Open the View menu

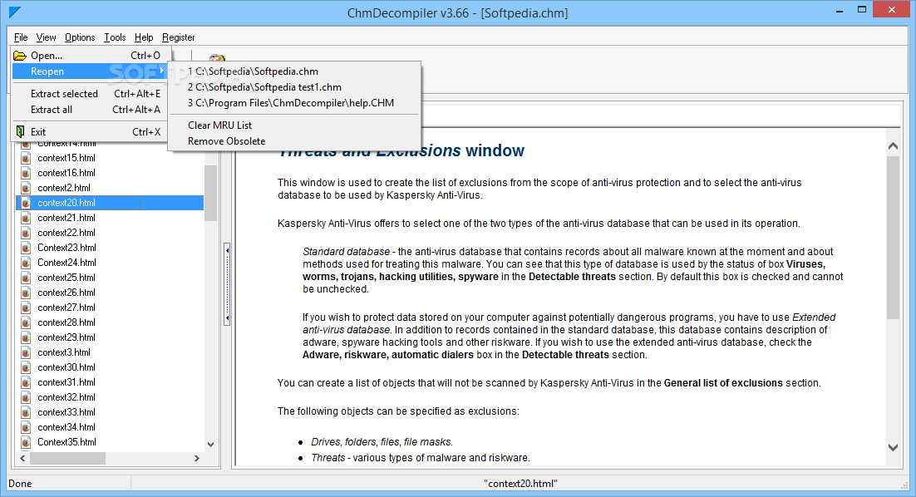[x=47, y=37]
